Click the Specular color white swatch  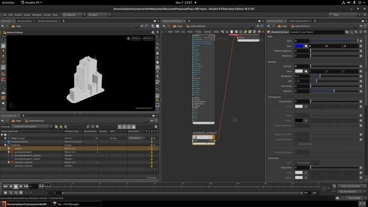point(299,71)
